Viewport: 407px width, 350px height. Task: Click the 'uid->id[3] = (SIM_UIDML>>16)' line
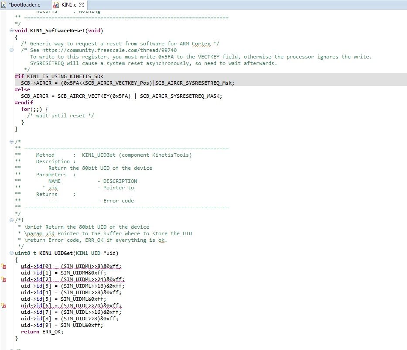click(73, 286)
